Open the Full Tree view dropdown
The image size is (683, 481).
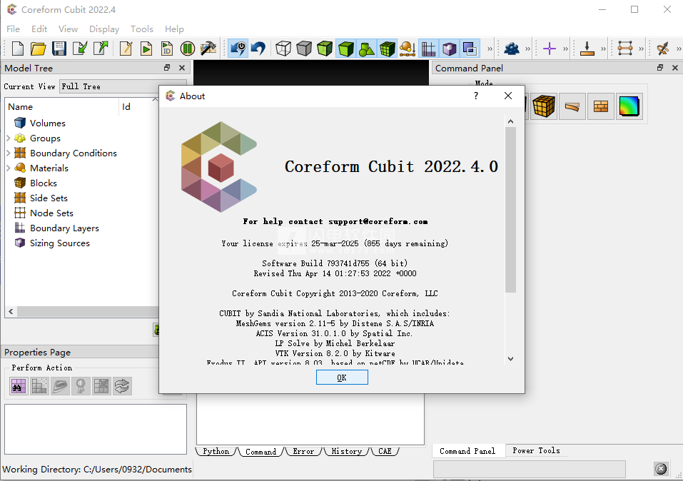point(108,86)
